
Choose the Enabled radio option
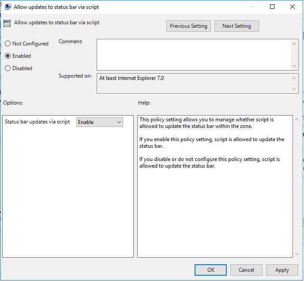click(8, 56)
